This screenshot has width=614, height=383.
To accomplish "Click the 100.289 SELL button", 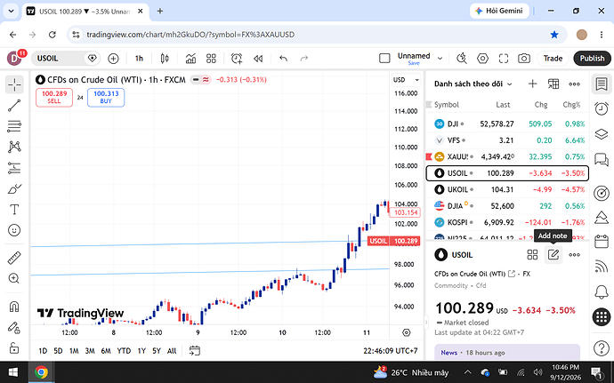I will click(x=54, y=98).
